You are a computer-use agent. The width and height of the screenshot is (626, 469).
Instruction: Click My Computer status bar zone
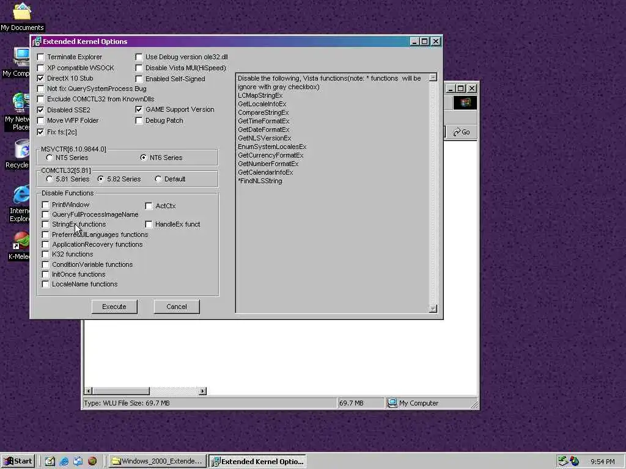click(432, 403)
